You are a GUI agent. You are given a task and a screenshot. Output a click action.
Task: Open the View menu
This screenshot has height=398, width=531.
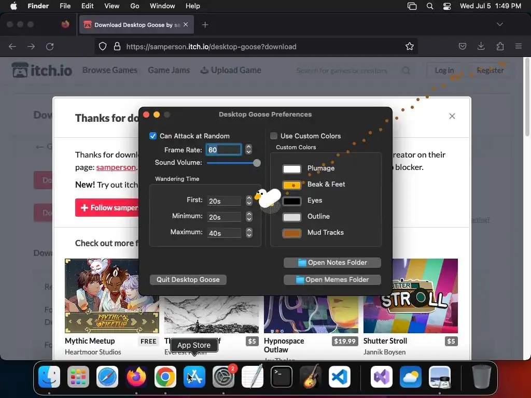112,6
